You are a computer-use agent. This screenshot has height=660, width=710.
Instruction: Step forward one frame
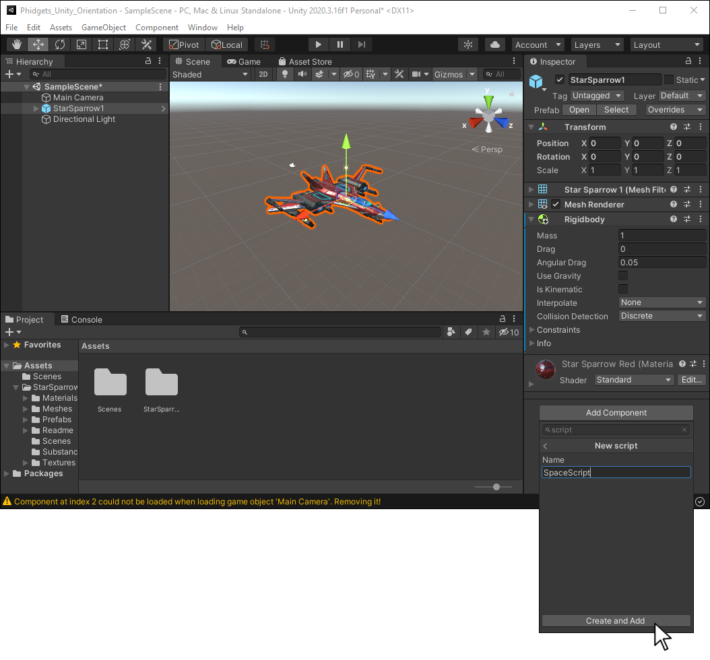pos(361,44)
